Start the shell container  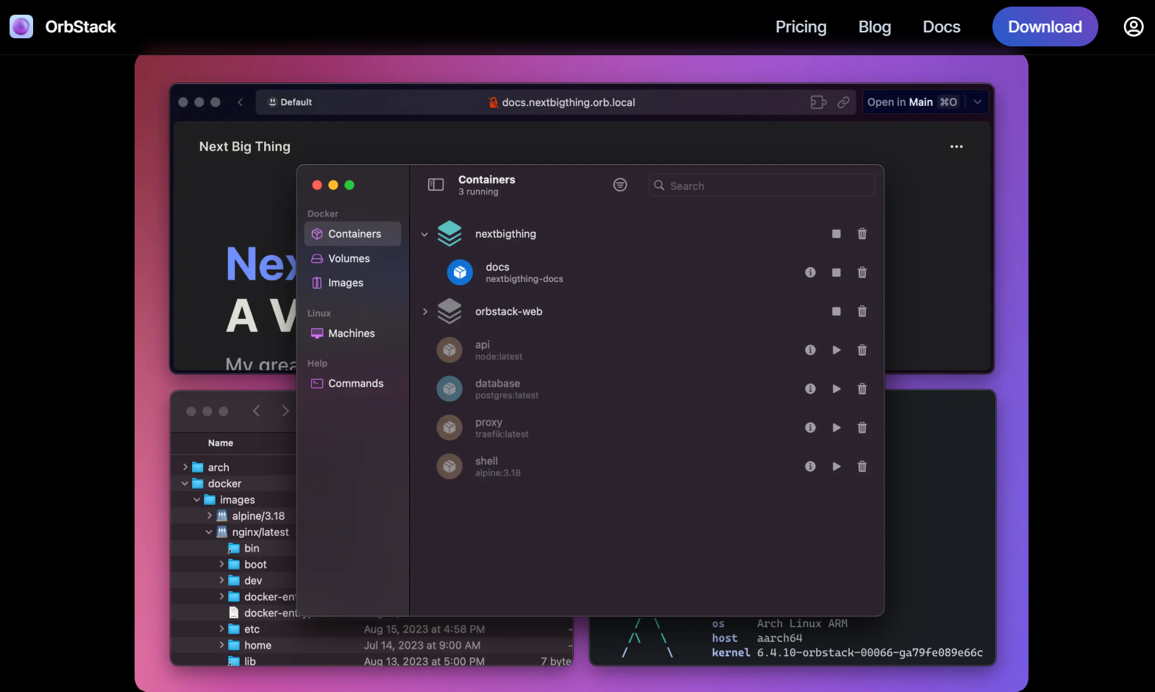(x=836, y=466)
